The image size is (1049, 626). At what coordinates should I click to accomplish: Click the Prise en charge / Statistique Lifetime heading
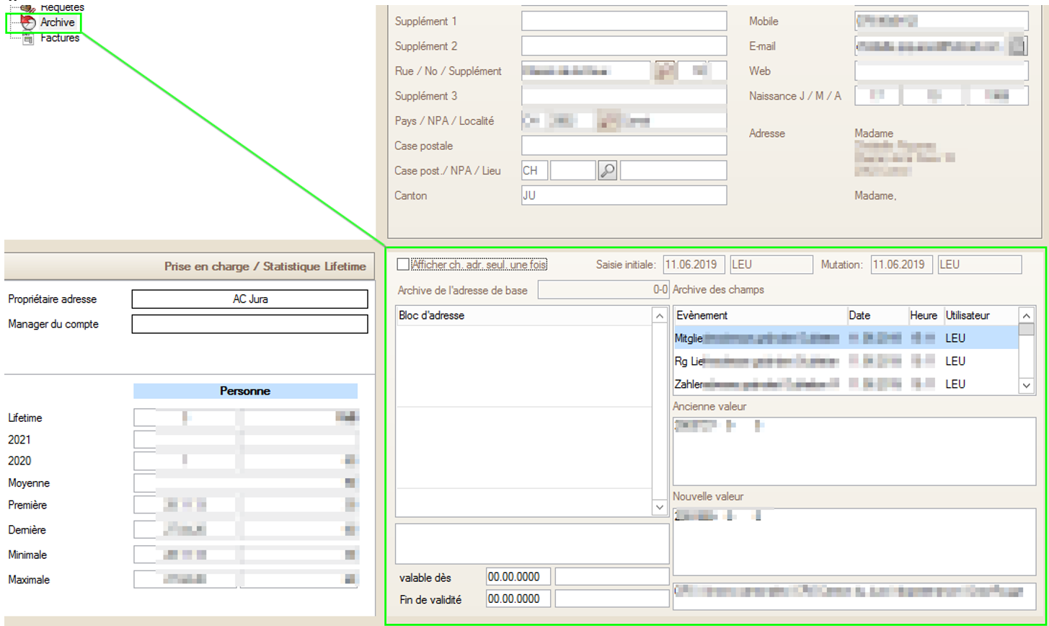click(x=265, y=267)
